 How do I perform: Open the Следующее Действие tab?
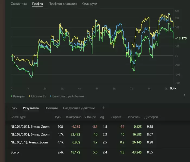pyautogui.click(x=79, y=108)
